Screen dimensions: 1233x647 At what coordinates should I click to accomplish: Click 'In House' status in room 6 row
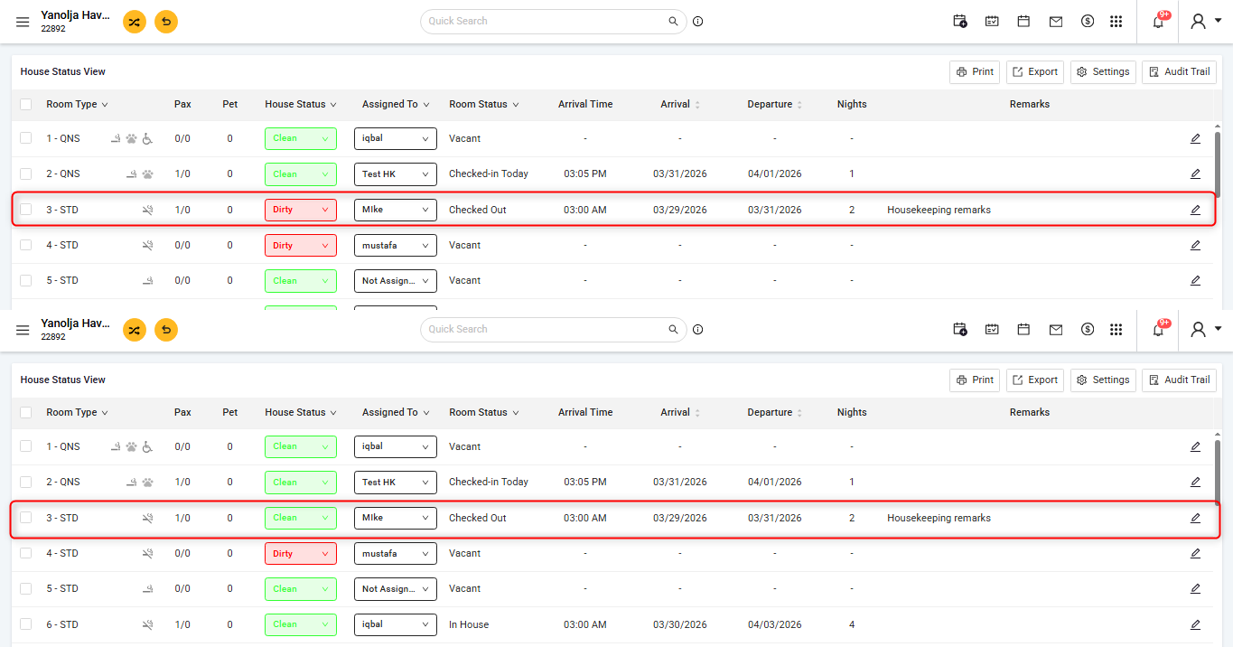[x=467, y=624]
